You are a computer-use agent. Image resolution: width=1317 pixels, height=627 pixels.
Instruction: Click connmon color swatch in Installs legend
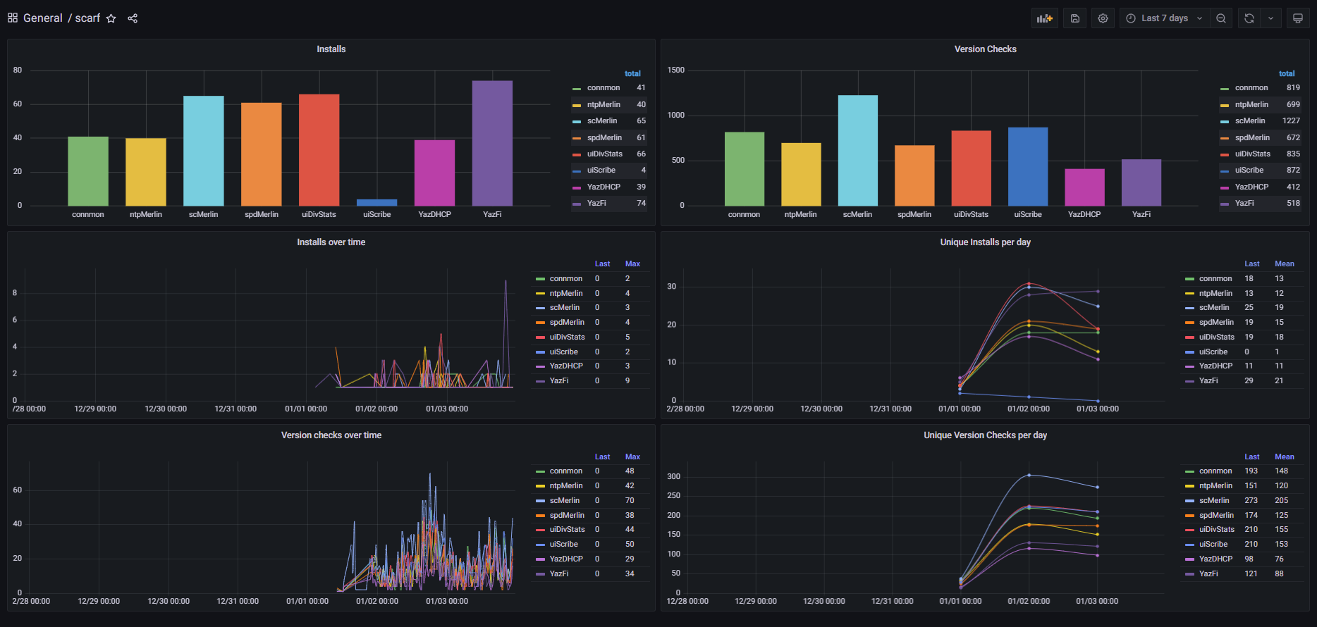pyautogui.click(x=577, y=88)
